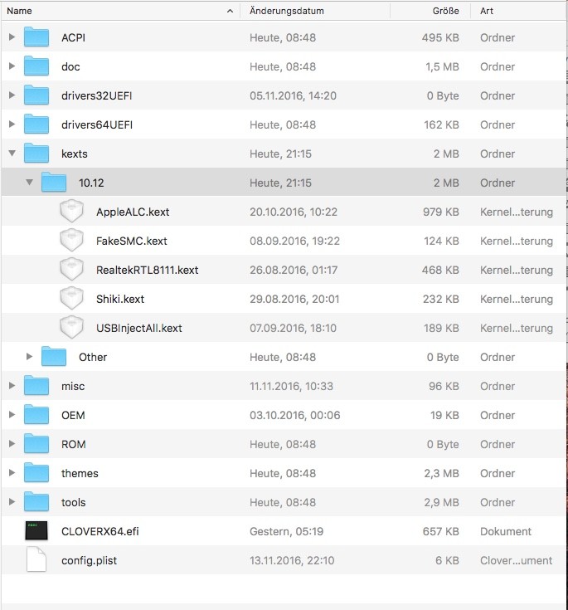Expand the Other folder
The image size is (568, 610).
29,358
